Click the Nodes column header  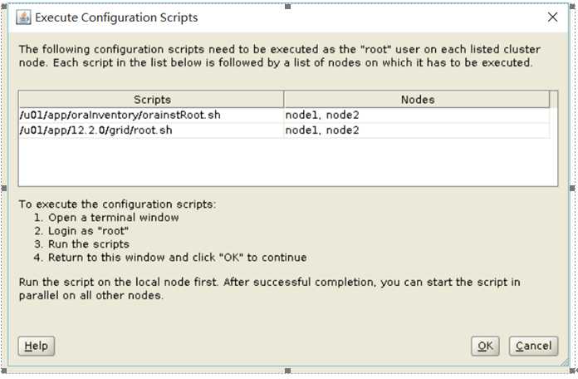coord(417,100)
